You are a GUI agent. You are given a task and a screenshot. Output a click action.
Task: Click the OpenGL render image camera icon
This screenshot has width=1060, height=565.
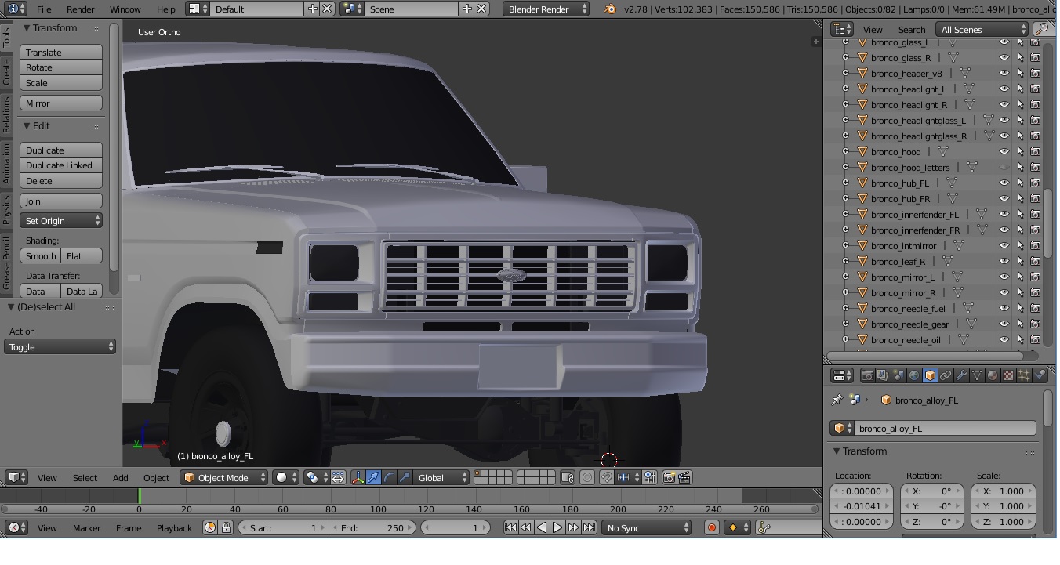(669, 477)
